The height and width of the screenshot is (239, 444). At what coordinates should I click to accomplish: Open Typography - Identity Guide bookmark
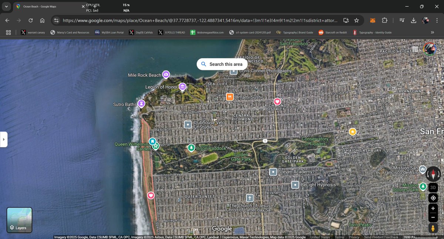[372, 33]
